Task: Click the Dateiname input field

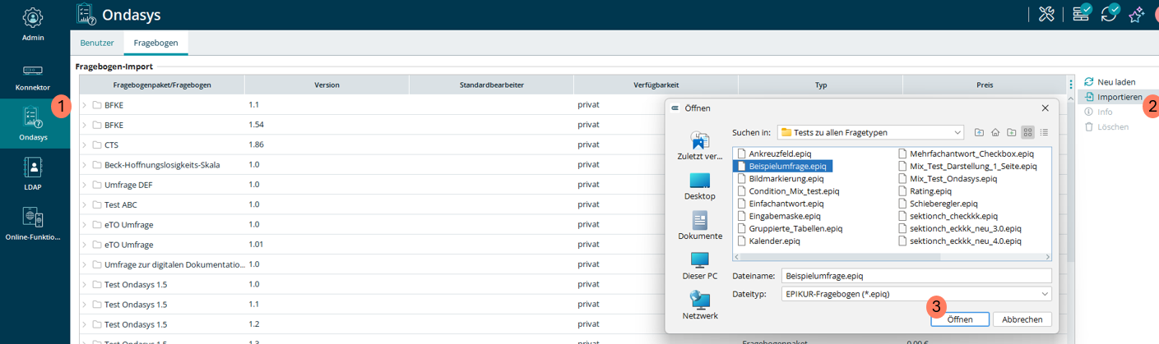Action: coord(916,276)
